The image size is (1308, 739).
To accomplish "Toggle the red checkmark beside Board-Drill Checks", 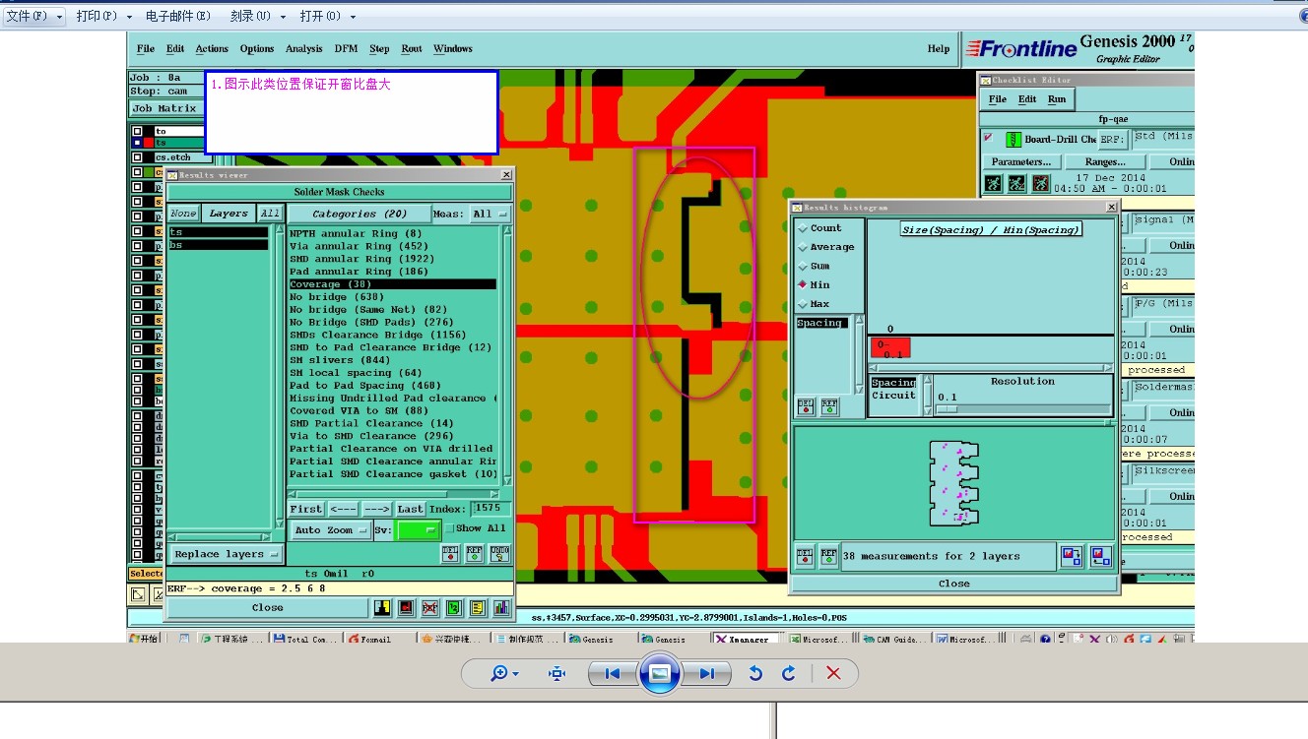I will 989,138.
